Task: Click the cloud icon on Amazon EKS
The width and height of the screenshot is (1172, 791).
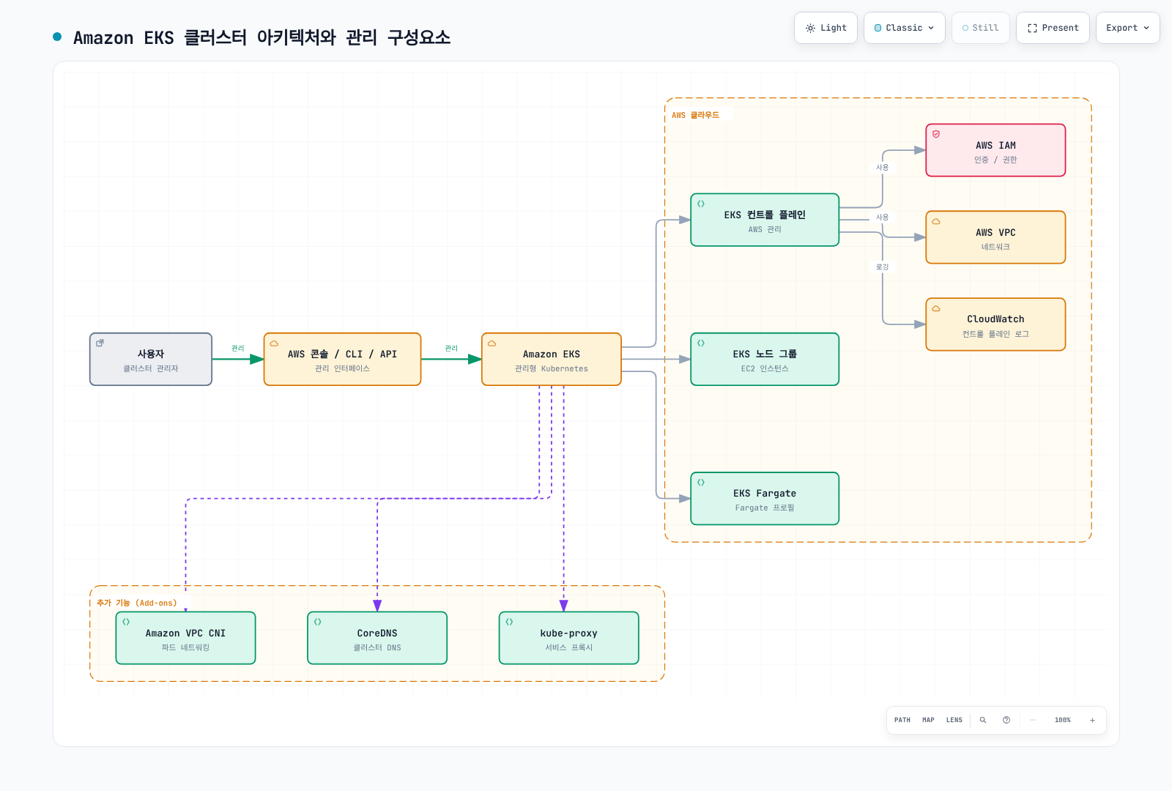Action: click(492, 343)
